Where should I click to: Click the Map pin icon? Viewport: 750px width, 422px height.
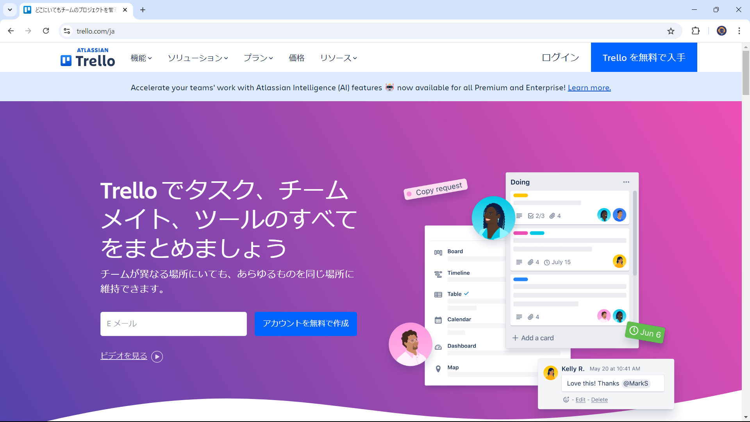tap(438, 369)
